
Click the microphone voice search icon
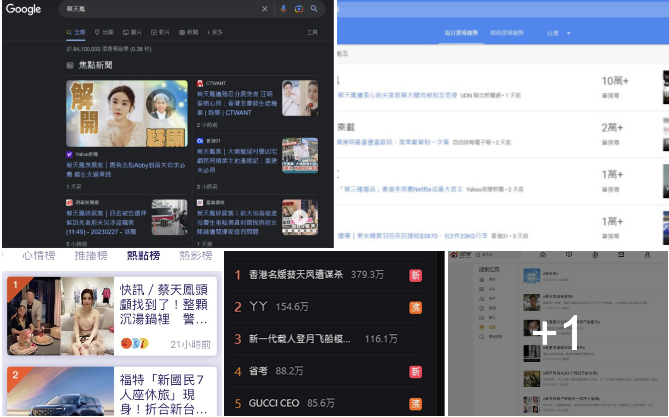click(x=283, y=9)
